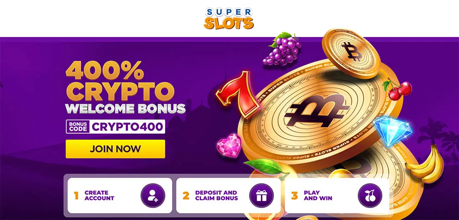Click the yellow JOIN NOW button

[115, 149]
